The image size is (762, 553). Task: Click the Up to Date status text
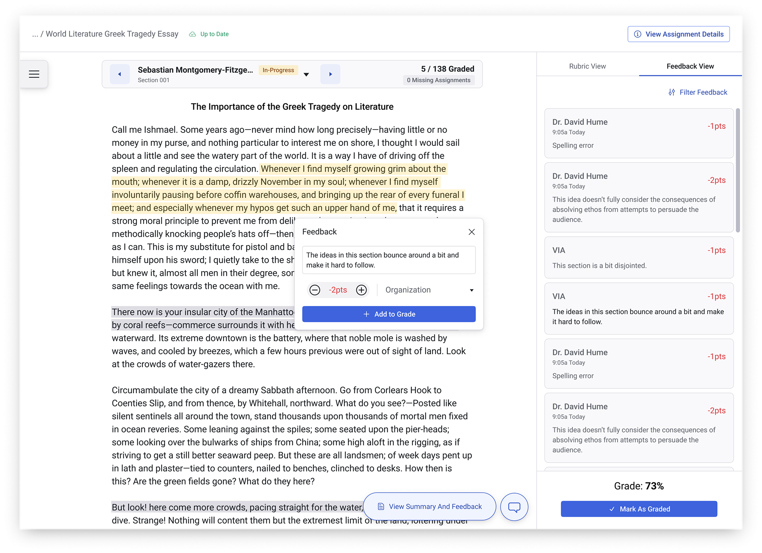click(214, 34)
